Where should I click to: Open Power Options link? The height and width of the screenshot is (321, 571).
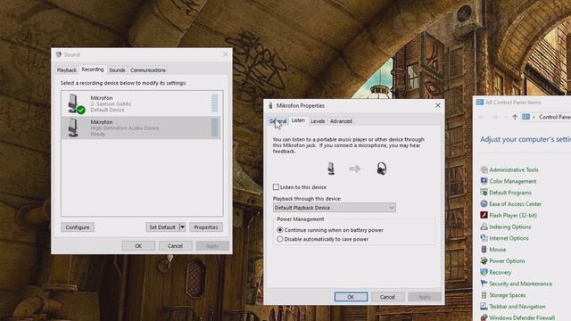[x=507, y=261]
